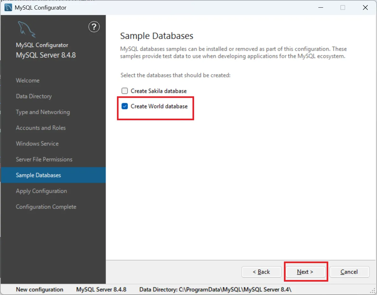The image size is (377, 295).
Task: Click the resize grip at window corner
Action: tap(373, 291)
